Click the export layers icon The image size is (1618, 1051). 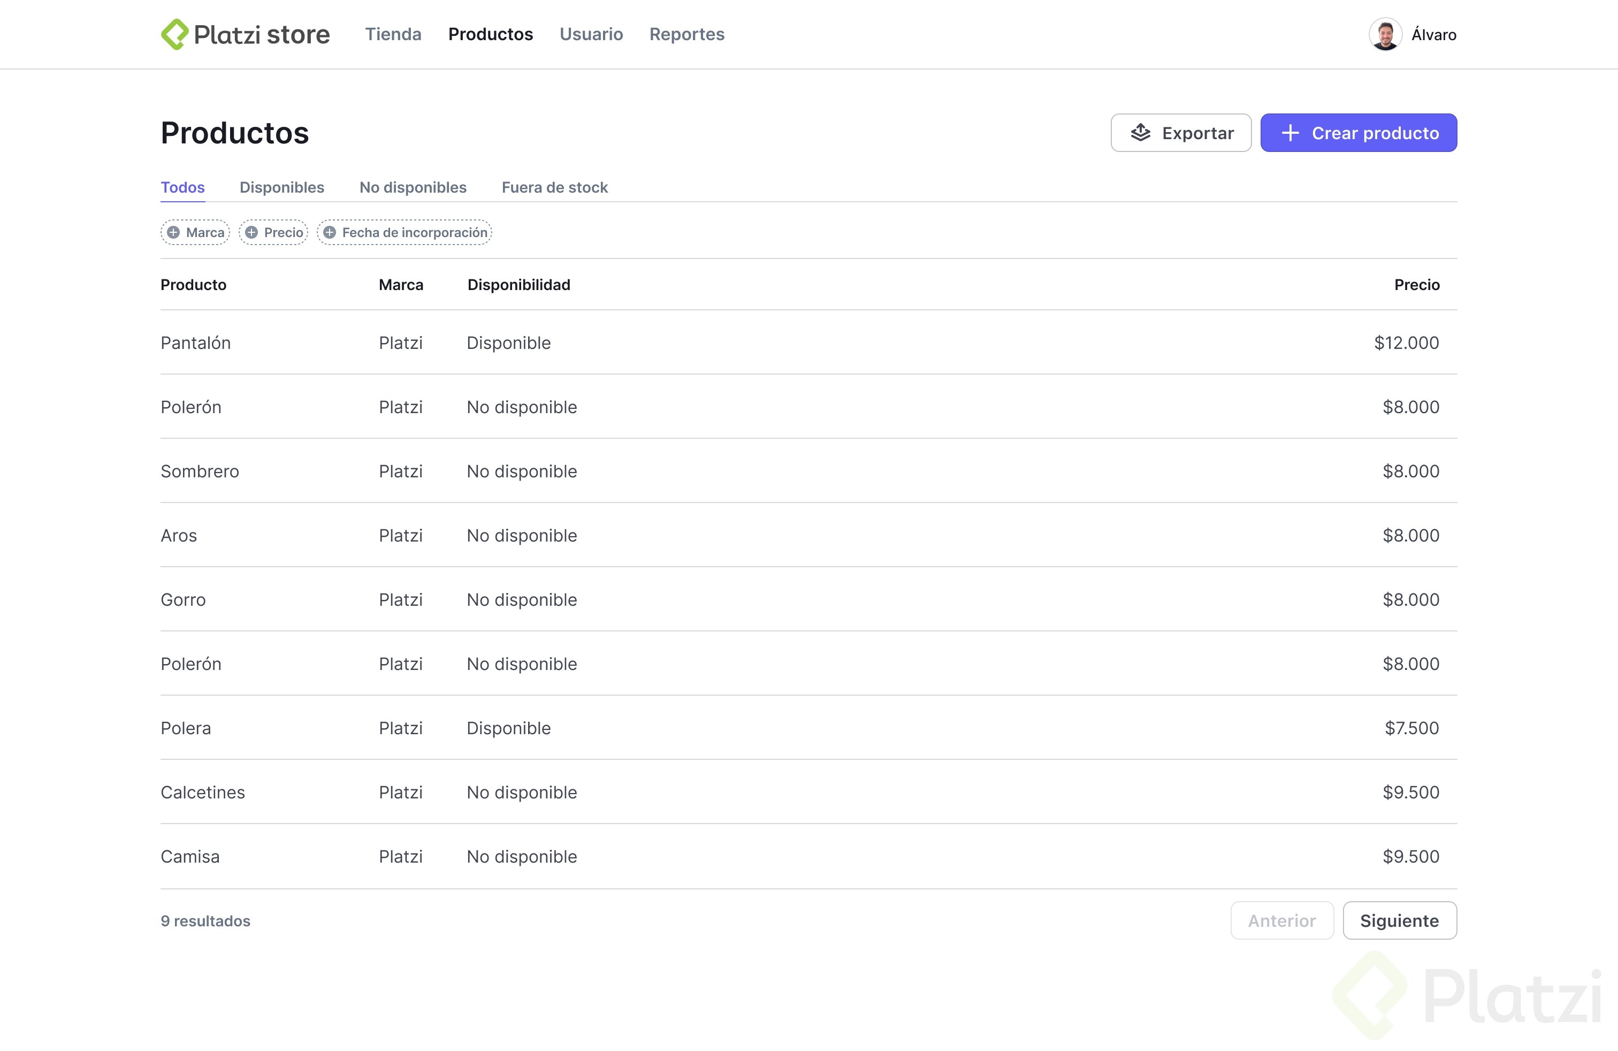(1140, 133)
